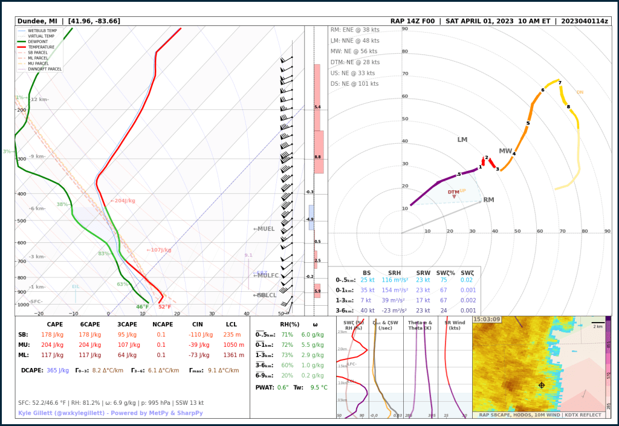Click the MUEL arrow label on skew-T
619x426 pixels.
click(x=264, y=229)
